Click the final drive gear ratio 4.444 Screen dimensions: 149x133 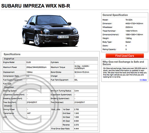76,129
